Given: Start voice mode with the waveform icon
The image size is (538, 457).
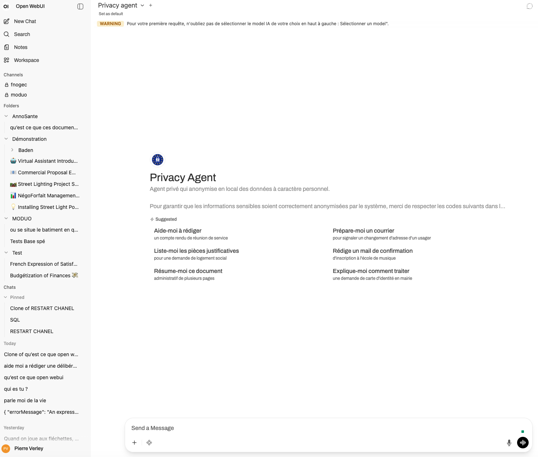Looking at the screenshot, I should [523, 443].
